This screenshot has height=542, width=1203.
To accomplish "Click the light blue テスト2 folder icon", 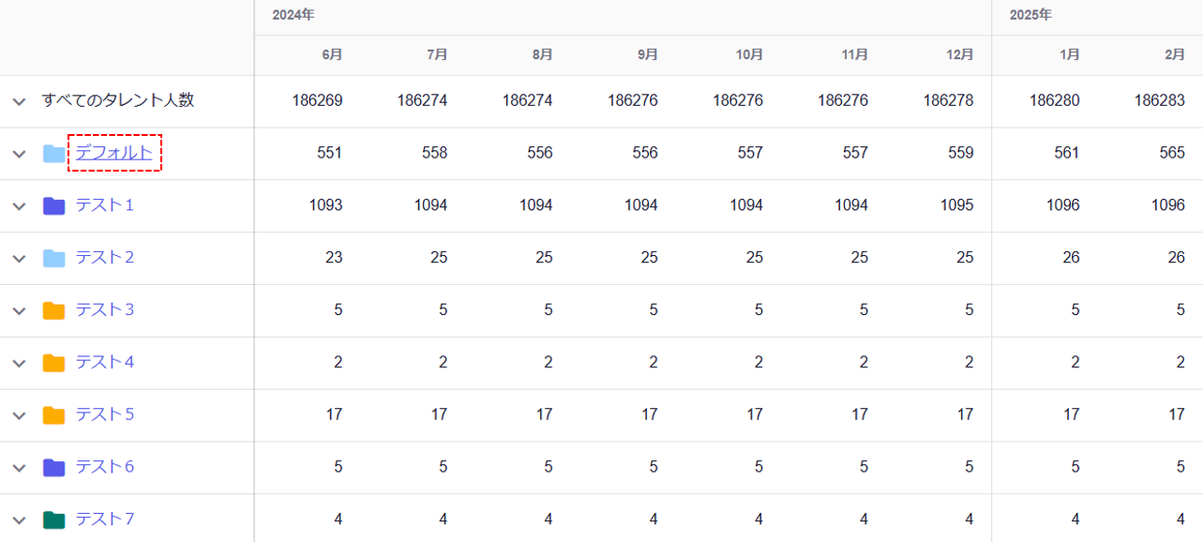I will click(53, 258).
